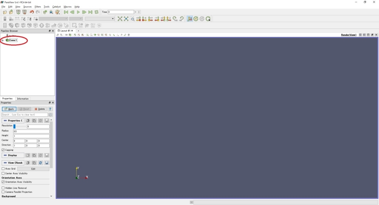Image resolution: width=379 pixels, height=205 pixels.
Task: Enable the Axes Grid checkbox
Action: 3,169
